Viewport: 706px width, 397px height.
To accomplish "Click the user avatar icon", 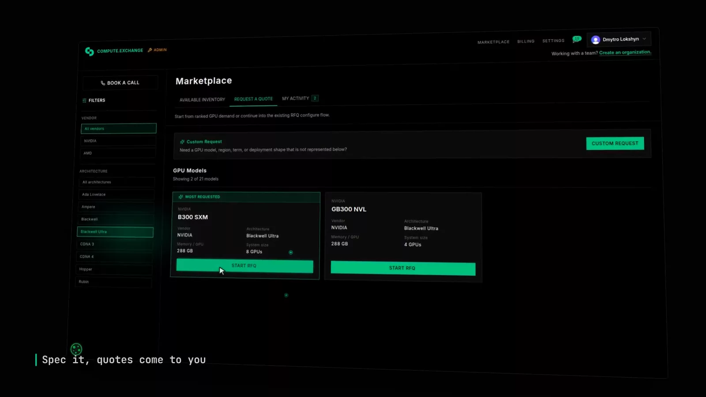I will (595, 40).
